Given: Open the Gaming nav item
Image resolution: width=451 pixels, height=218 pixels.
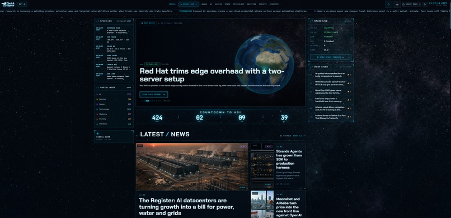Looking at the screenshot, I should pyautogui.click(x=218, y=4).
